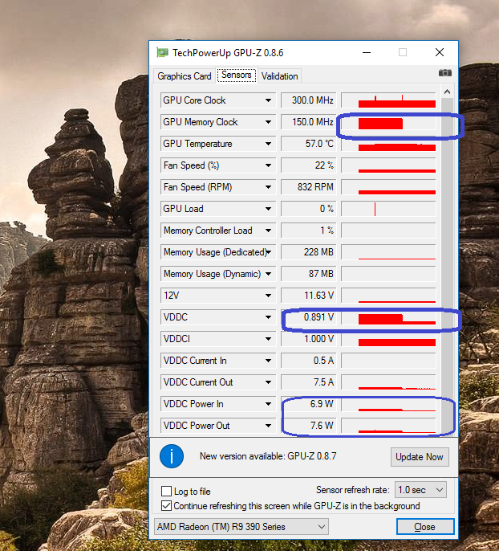Screen dimensions: 499x551
Task: Click the GPU Core Clock graph
Action: click(388, 100)
